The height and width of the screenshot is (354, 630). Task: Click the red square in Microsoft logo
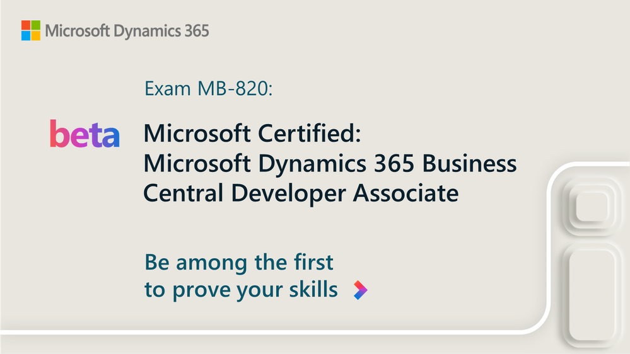point(25,25)
